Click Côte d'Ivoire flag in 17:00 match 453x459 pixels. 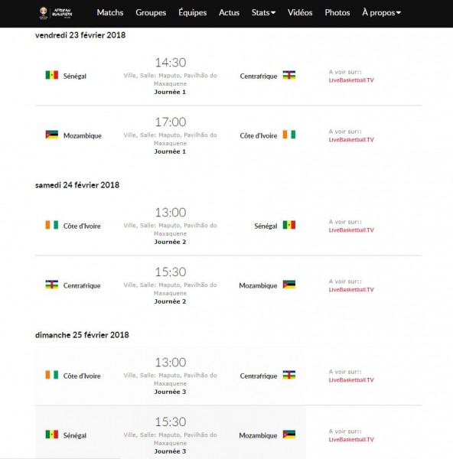289,135
